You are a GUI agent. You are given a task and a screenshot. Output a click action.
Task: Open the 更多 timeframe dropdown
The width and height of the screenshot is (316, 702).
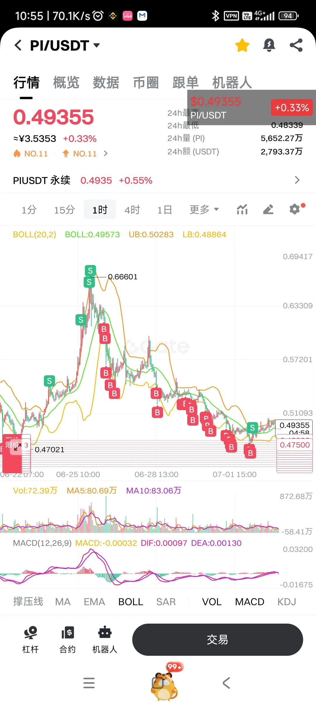[204, 209]
